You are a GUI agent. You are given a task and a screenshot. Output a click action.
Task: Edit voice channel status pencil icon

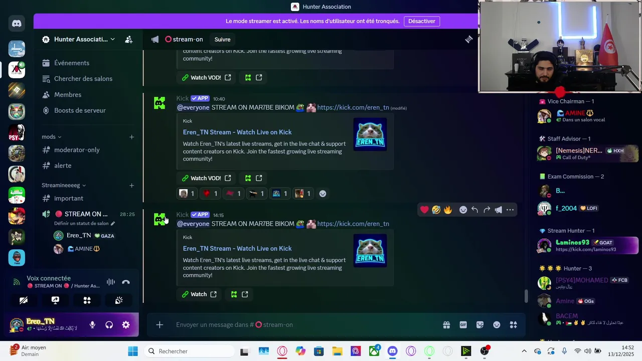113,224
